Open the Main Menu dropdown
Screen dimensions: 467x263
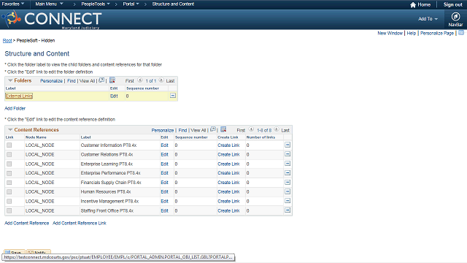tap(49, 4)
